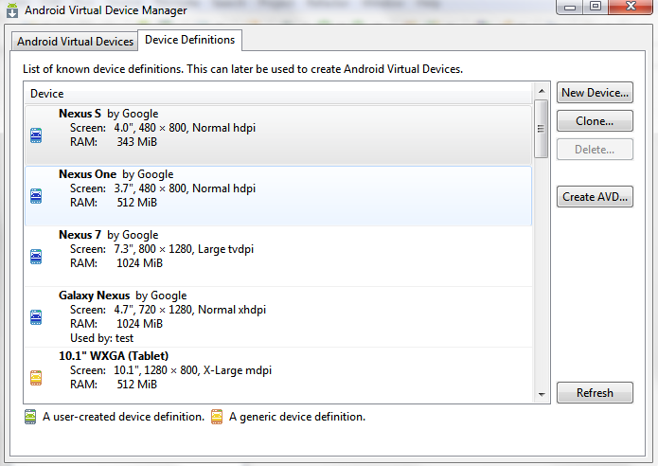658x466 pixels.
Task: Click 'A generic device definition.' label
Action: (297, 417)
